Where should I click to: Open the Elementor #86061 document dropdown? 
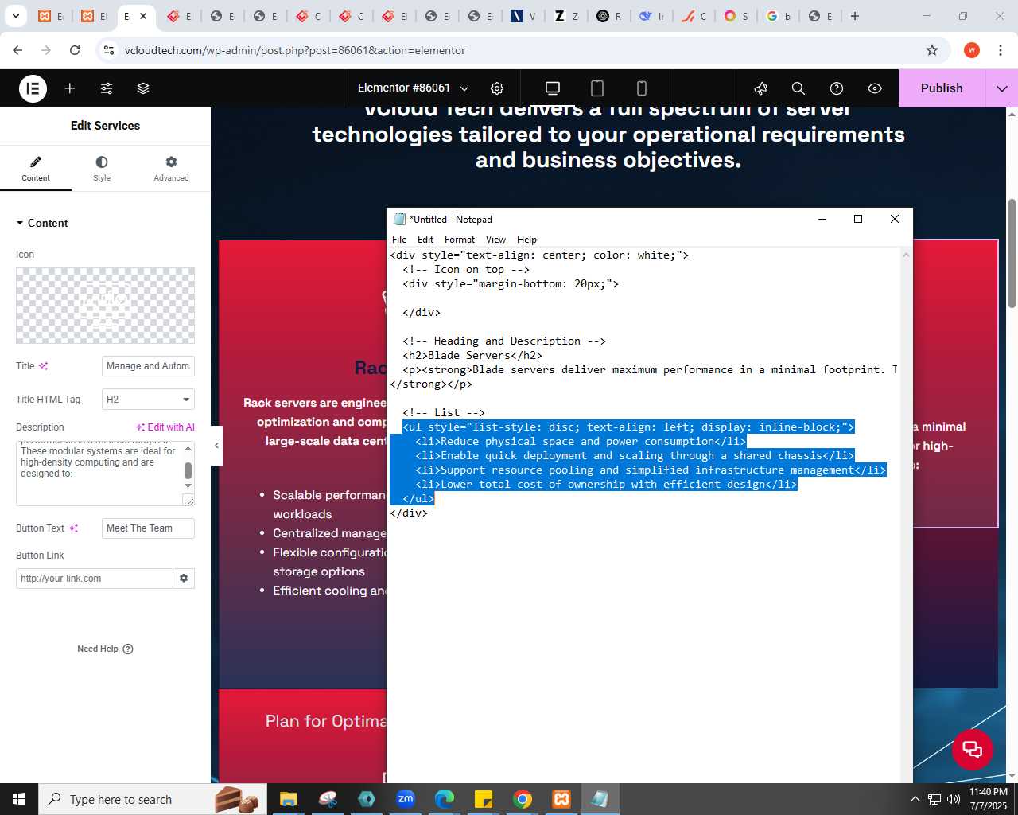(x=413, y=88)
